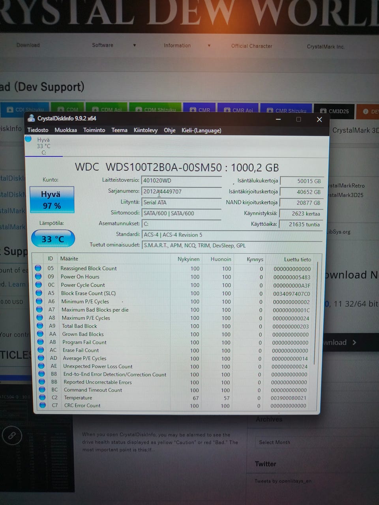Open Official Character link in website
The image size is (379, 505).
pyautogui.click(x=251, y=46)
